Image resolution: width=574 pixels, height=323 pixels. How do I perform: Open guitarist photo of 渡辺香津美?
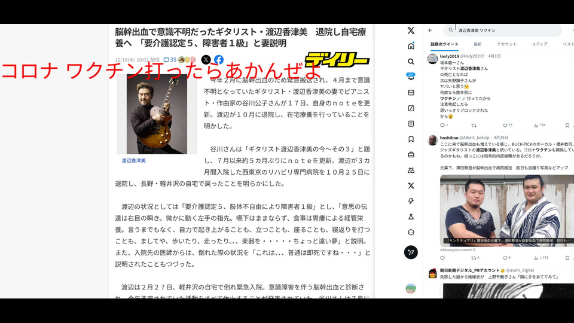click(157, 114)
